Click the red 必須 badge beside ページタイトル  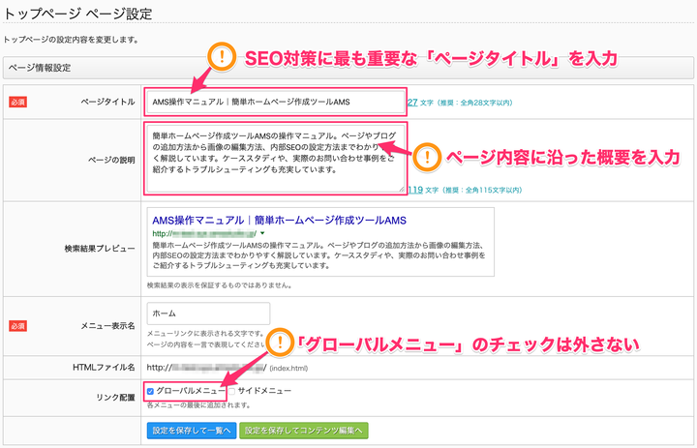(17, 102)
